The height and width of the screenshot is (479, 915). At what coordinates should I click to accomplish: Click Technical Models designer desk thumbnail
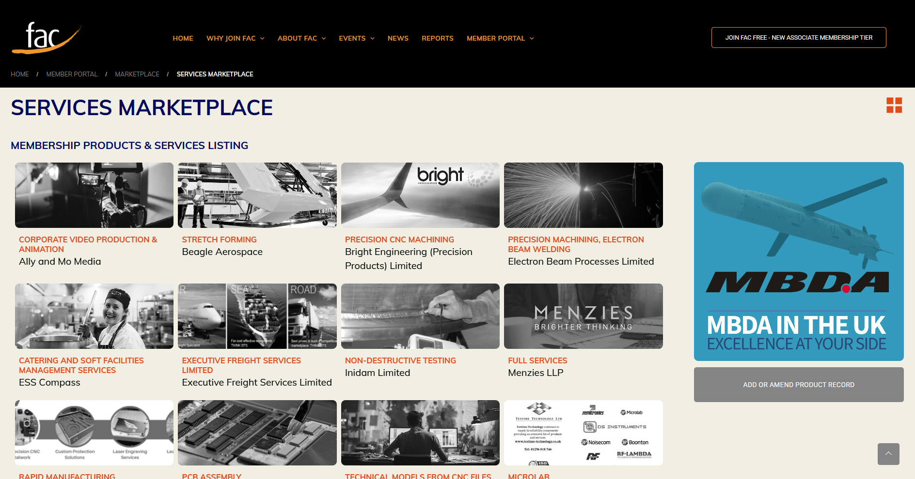point(420,433)
